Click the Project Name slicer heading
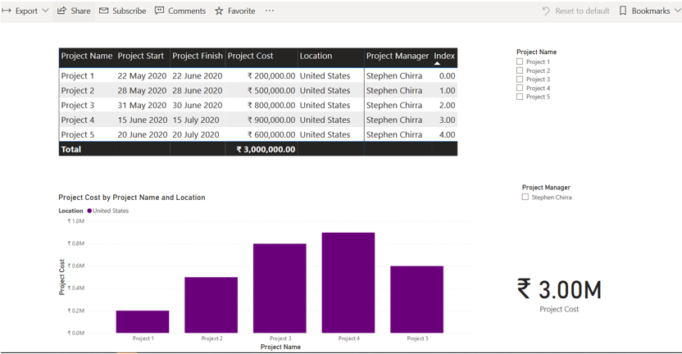This screenshot has height=354, width=682. coord(536,52)
